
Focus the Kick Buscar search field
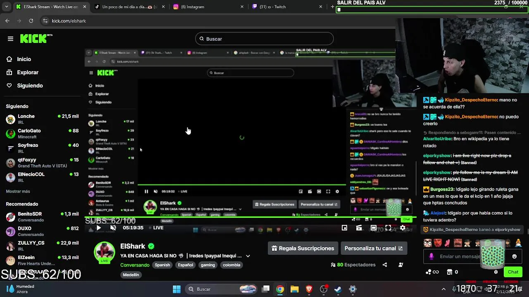pyautogui.click(x=264, y=39)
